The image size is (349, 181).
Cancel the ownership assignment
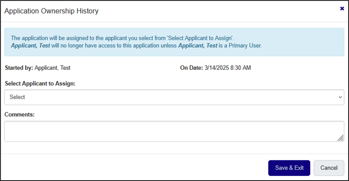click(x=329, y=168)
